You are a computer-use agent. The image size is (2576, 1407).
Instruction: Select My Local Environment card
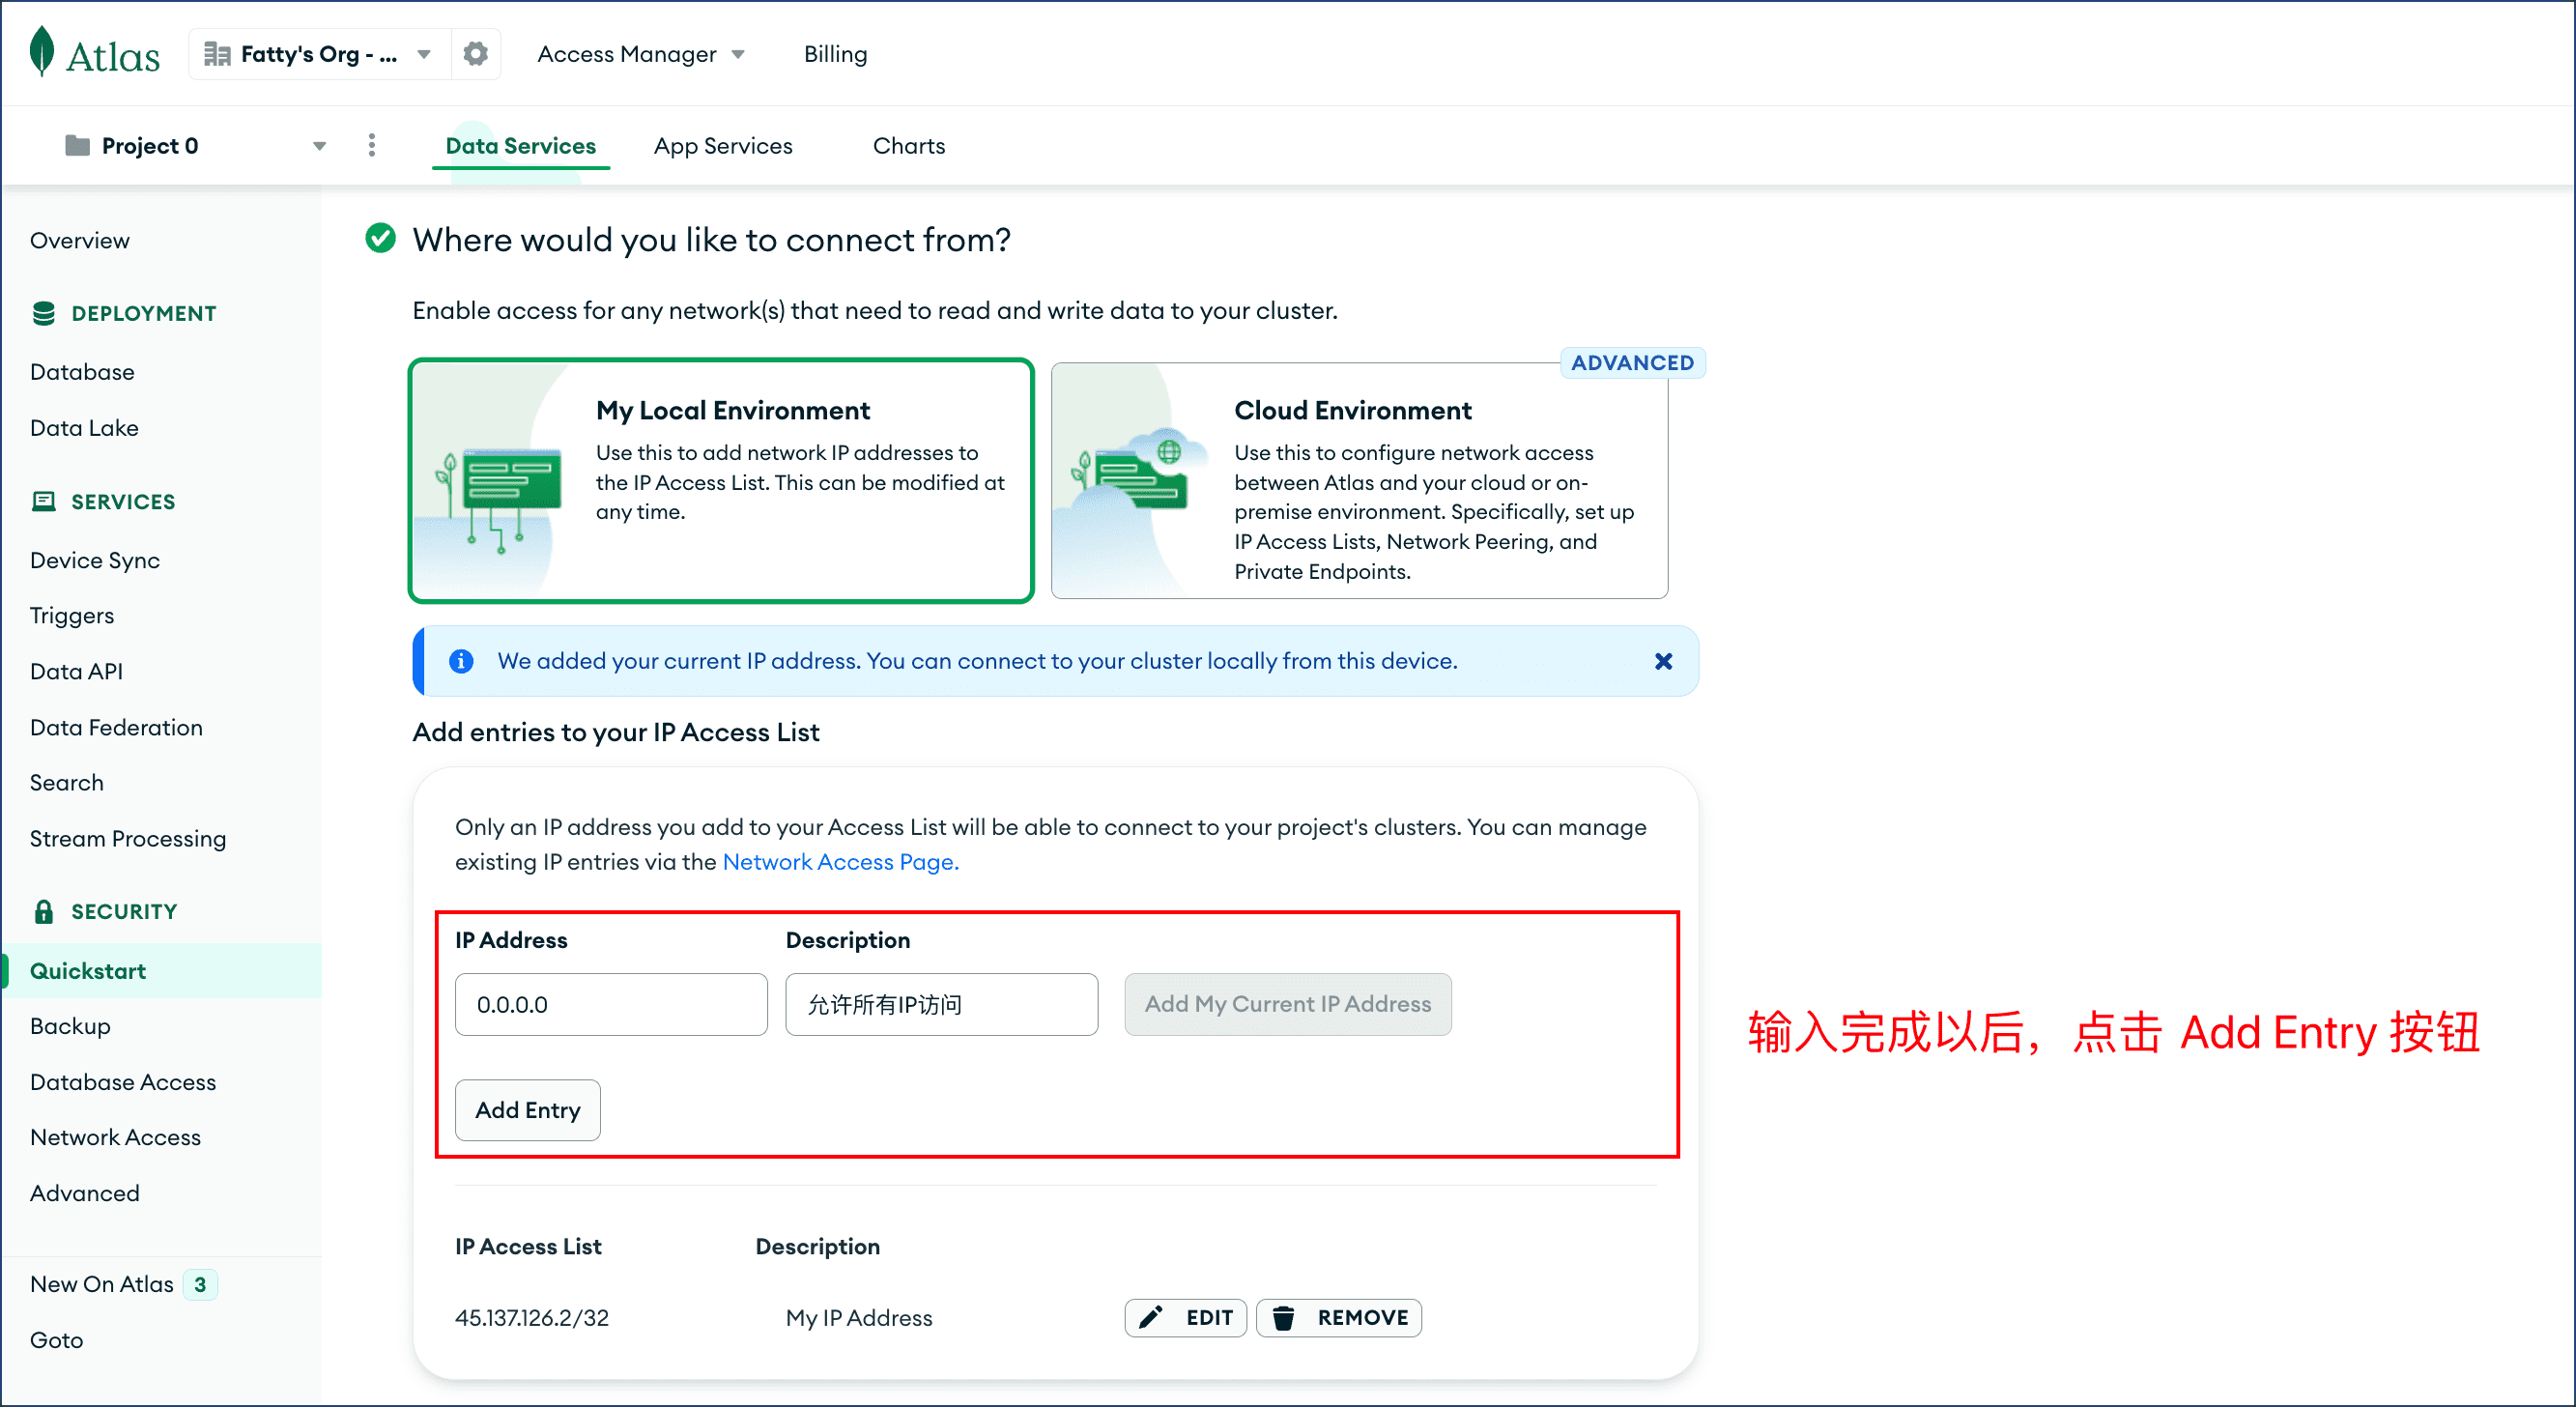pos(721,480)
